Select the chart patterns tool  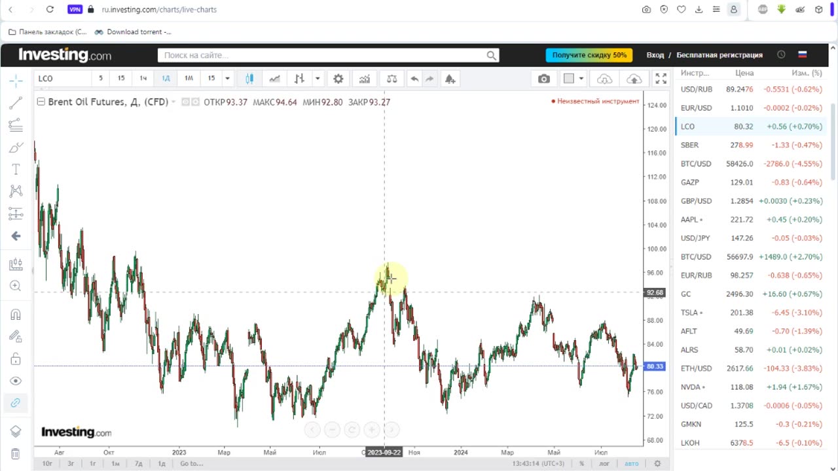pos(16,191)
